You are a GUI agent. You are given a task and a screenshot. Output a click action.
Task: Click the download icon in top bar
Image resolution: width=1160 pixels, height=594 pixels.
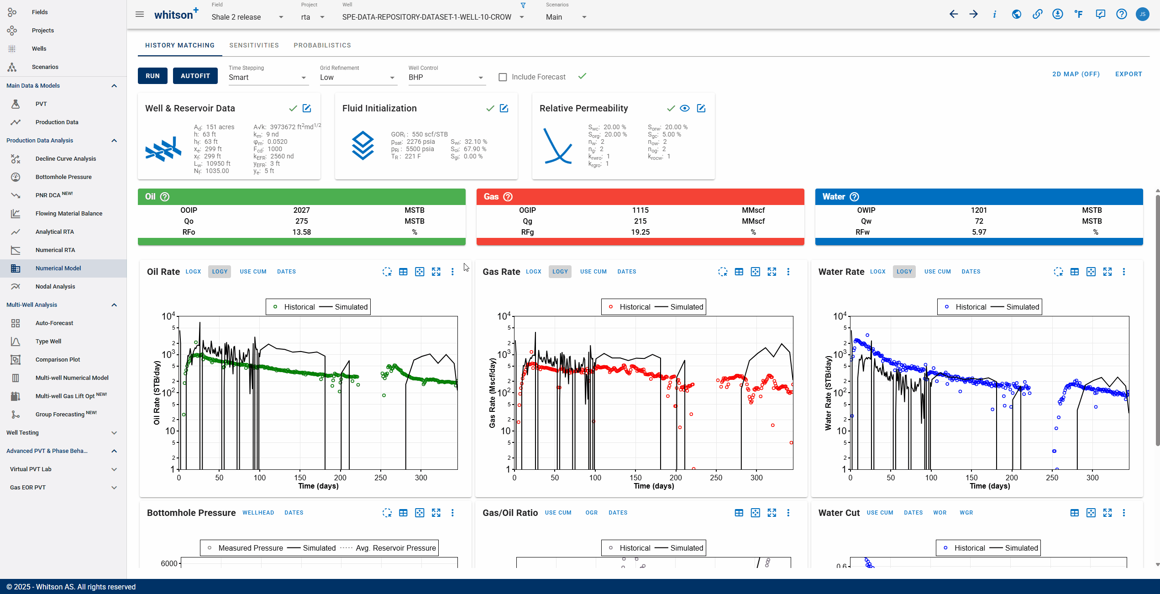pyautogui.click(x=1058, y=14)
